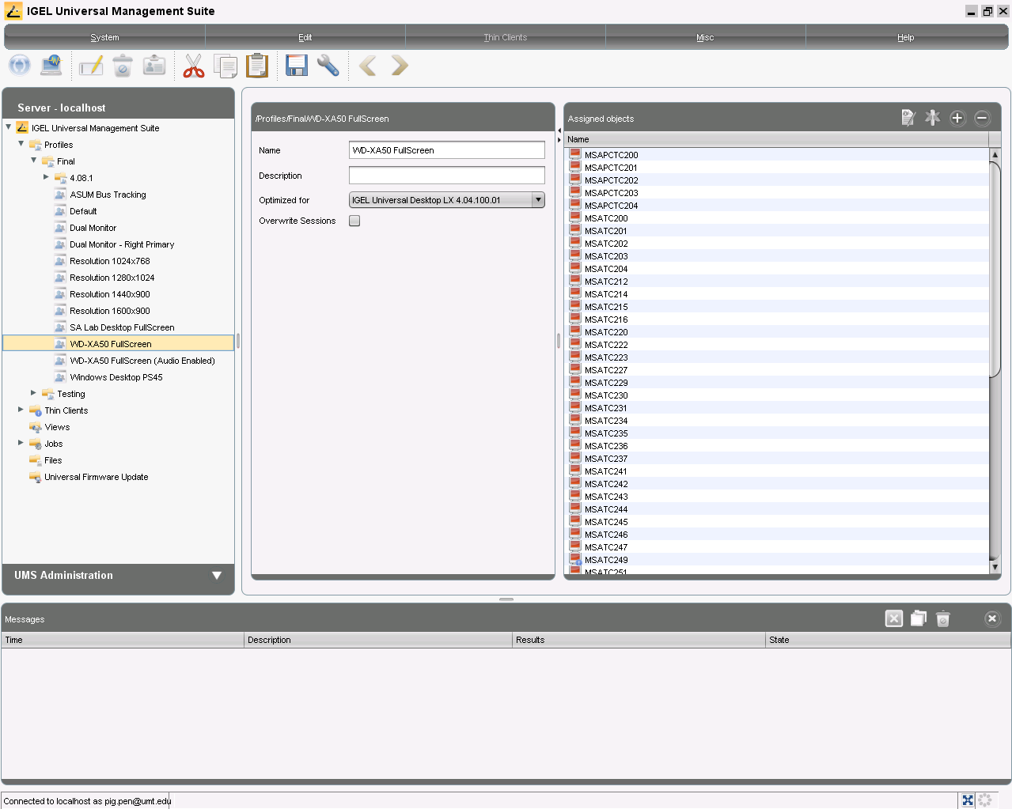
Task: Open the Views tree item
Action: [x=57, y=427]
